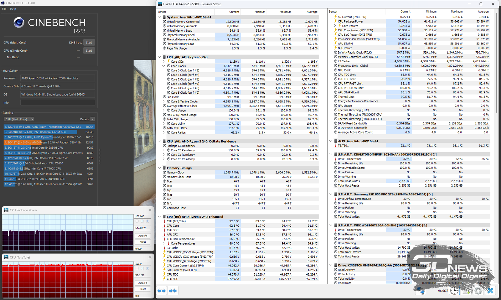Image resolution: width=501 pixels, height=300 pixels.
Task: Click the clock icon to reset elapsed time
Action: click(x=454, y=291)
